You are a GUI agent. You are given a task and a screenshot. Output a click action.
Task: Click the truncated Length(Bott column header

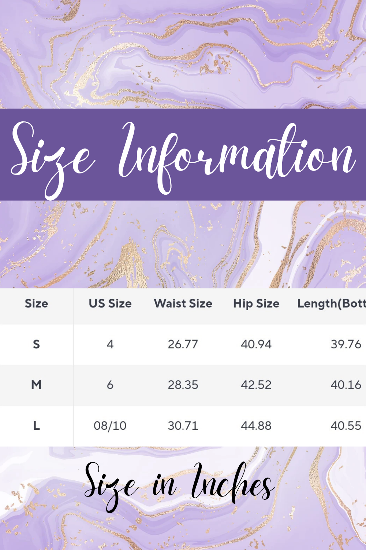[x=331, y=304]
